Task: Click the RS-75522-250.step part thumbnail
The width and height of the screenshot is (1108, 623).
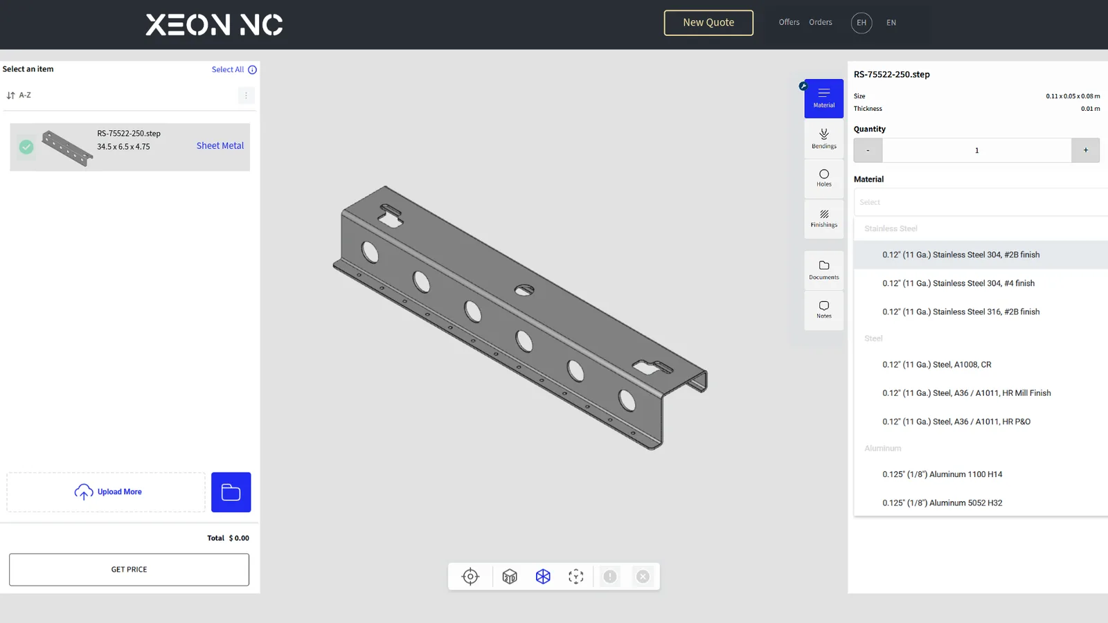Action: click(x=66, y=147)
